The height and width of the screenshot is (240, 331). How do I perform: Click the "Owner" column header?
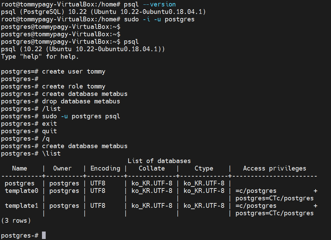pyautogui.click(x=62, y=168)
